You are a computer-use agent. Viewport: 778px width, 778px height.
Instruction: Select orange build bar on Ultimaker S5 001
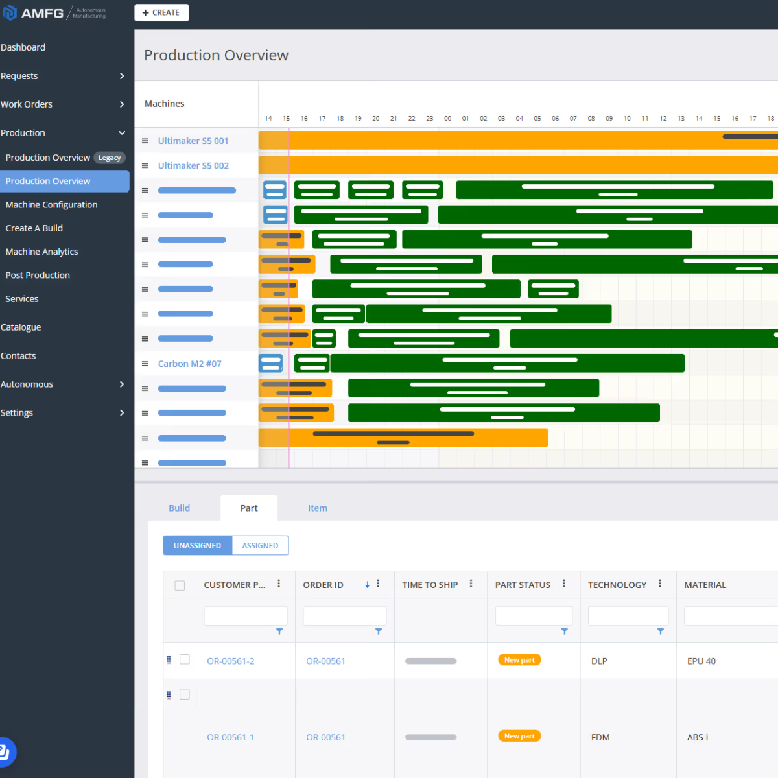click(518, 140)
